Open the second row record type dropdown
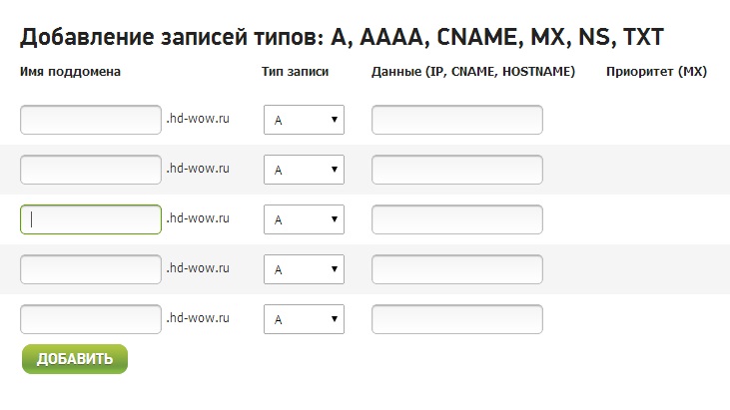This screenshot has width=730, height=410. point(304,171)
